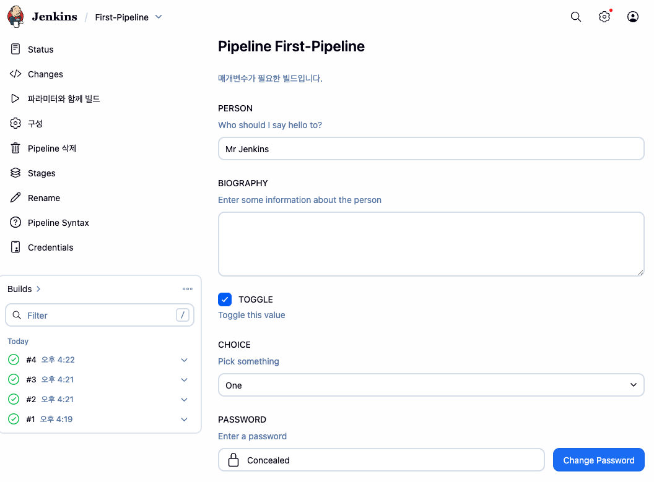Click the user account icon

(633, 17)
